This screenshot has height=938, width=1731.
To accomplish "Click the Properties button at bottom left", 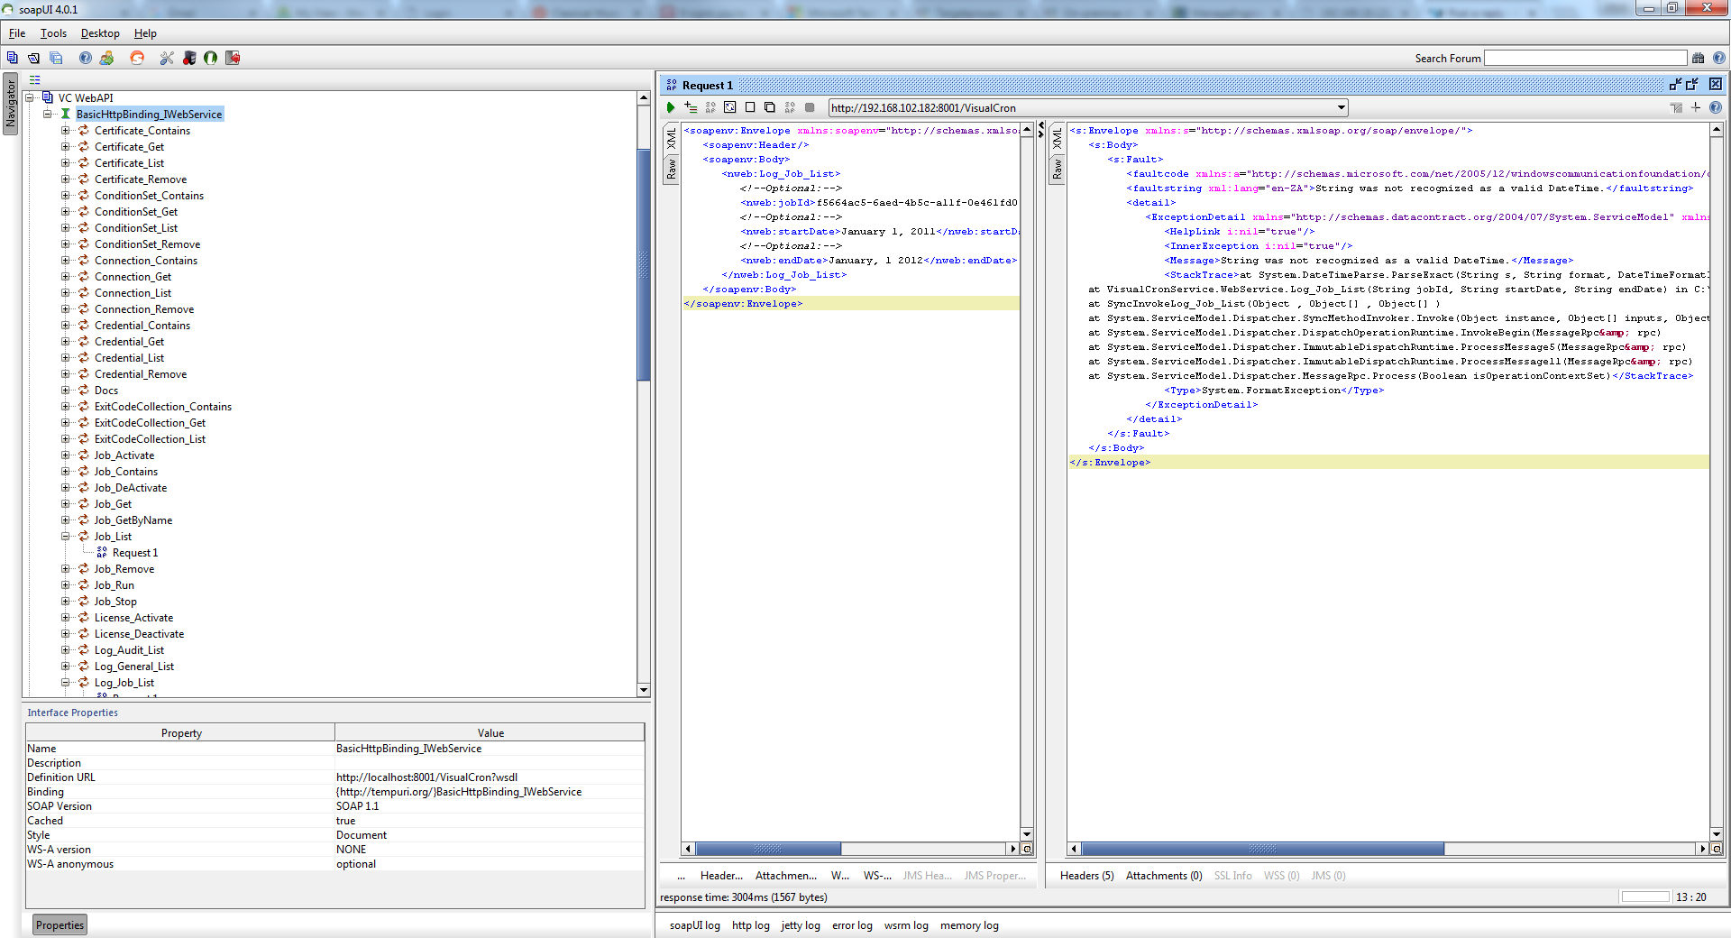I will pos(60,925).
